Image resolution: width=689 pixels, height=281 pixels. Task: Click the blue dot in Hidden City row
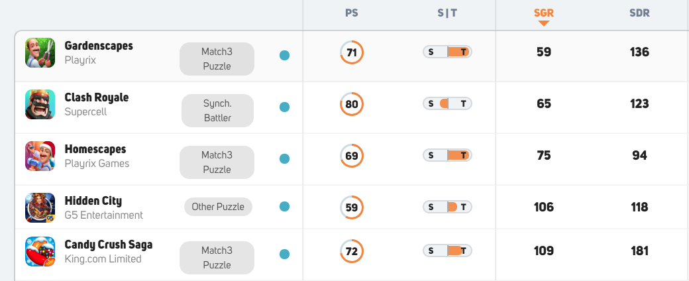285,206
